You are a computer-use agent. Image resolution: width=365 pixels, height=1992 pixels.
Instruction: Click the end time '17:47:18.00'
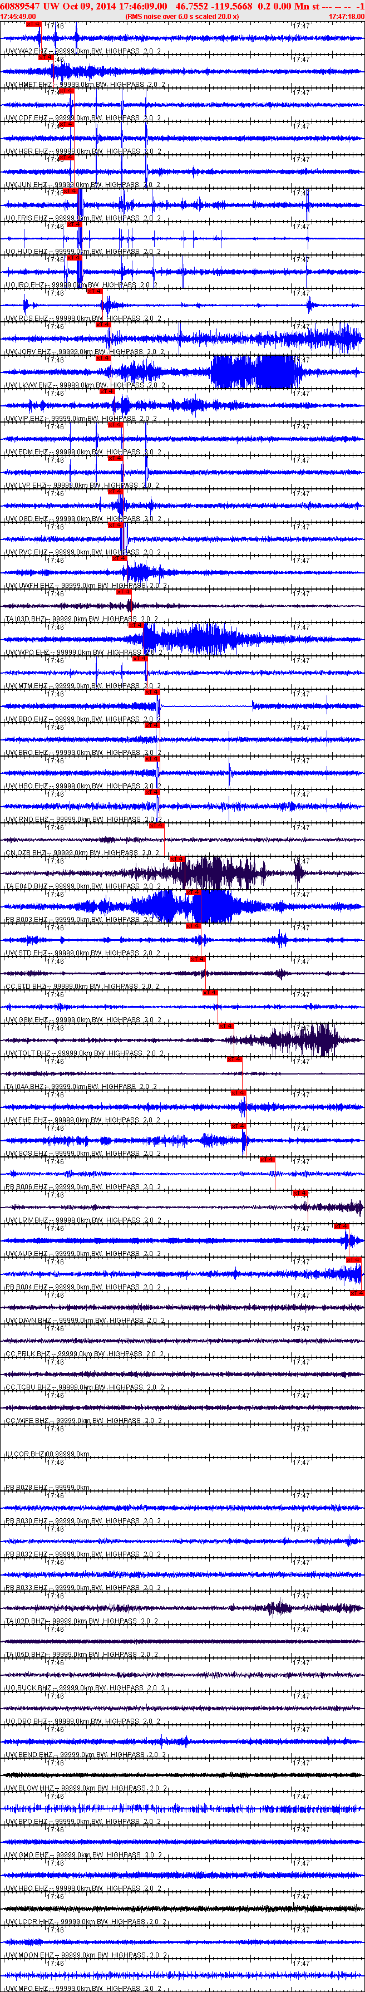click(347, 16)
